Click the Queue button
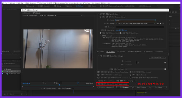 pos(124,87)
